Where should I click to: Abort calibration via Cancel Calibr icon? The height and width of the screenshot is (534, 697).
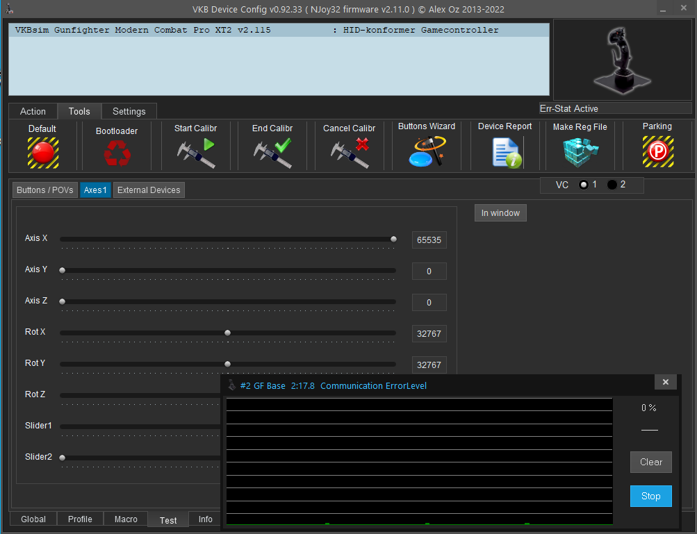350,153
